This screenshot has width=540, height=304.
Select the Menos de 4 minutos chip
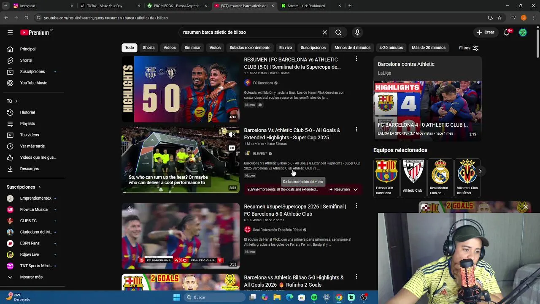coord(352,48)
